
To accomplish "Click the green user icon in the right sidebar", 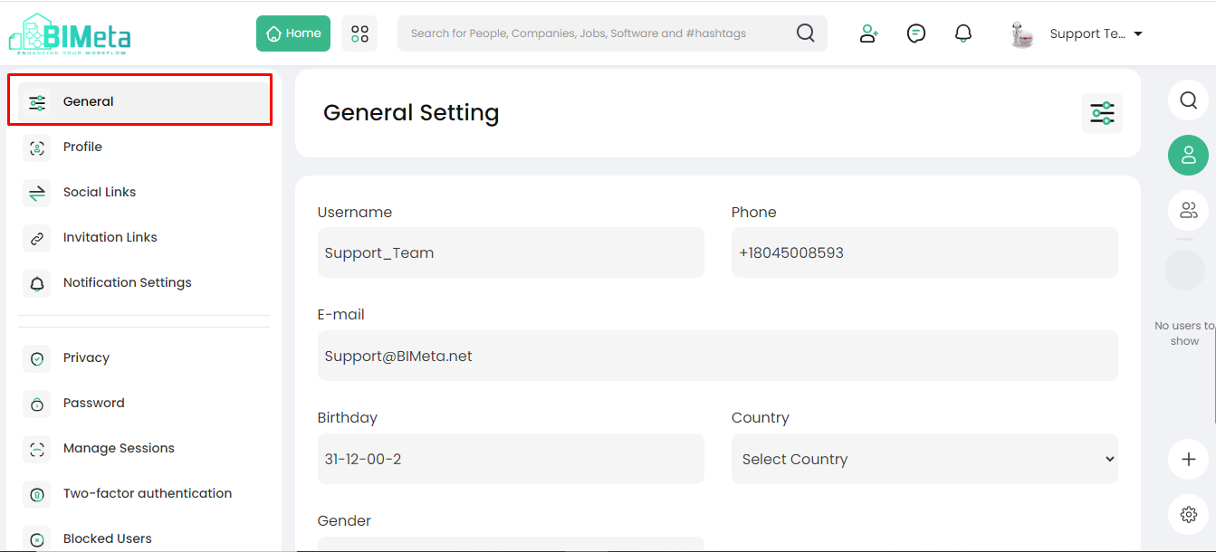I will pos(1188,155).
